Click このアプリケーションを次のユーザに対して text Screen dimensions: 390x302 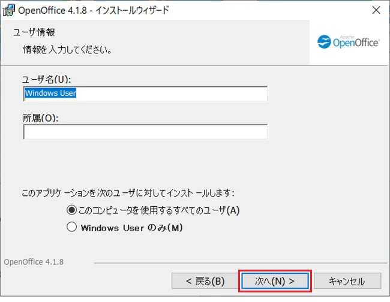128,193
